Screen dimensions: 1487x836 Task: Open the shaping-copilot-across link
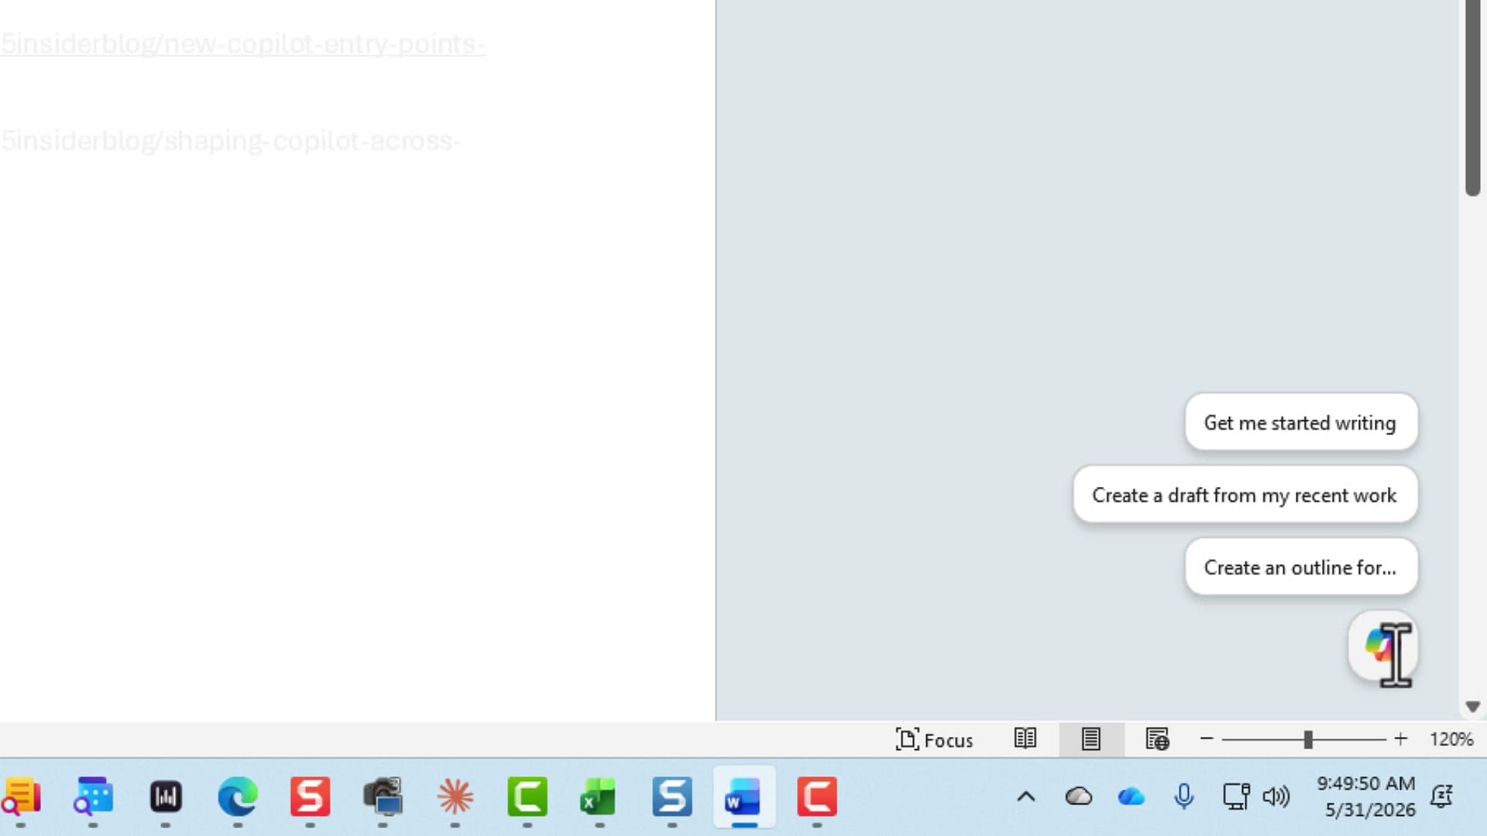coord(230,141)
